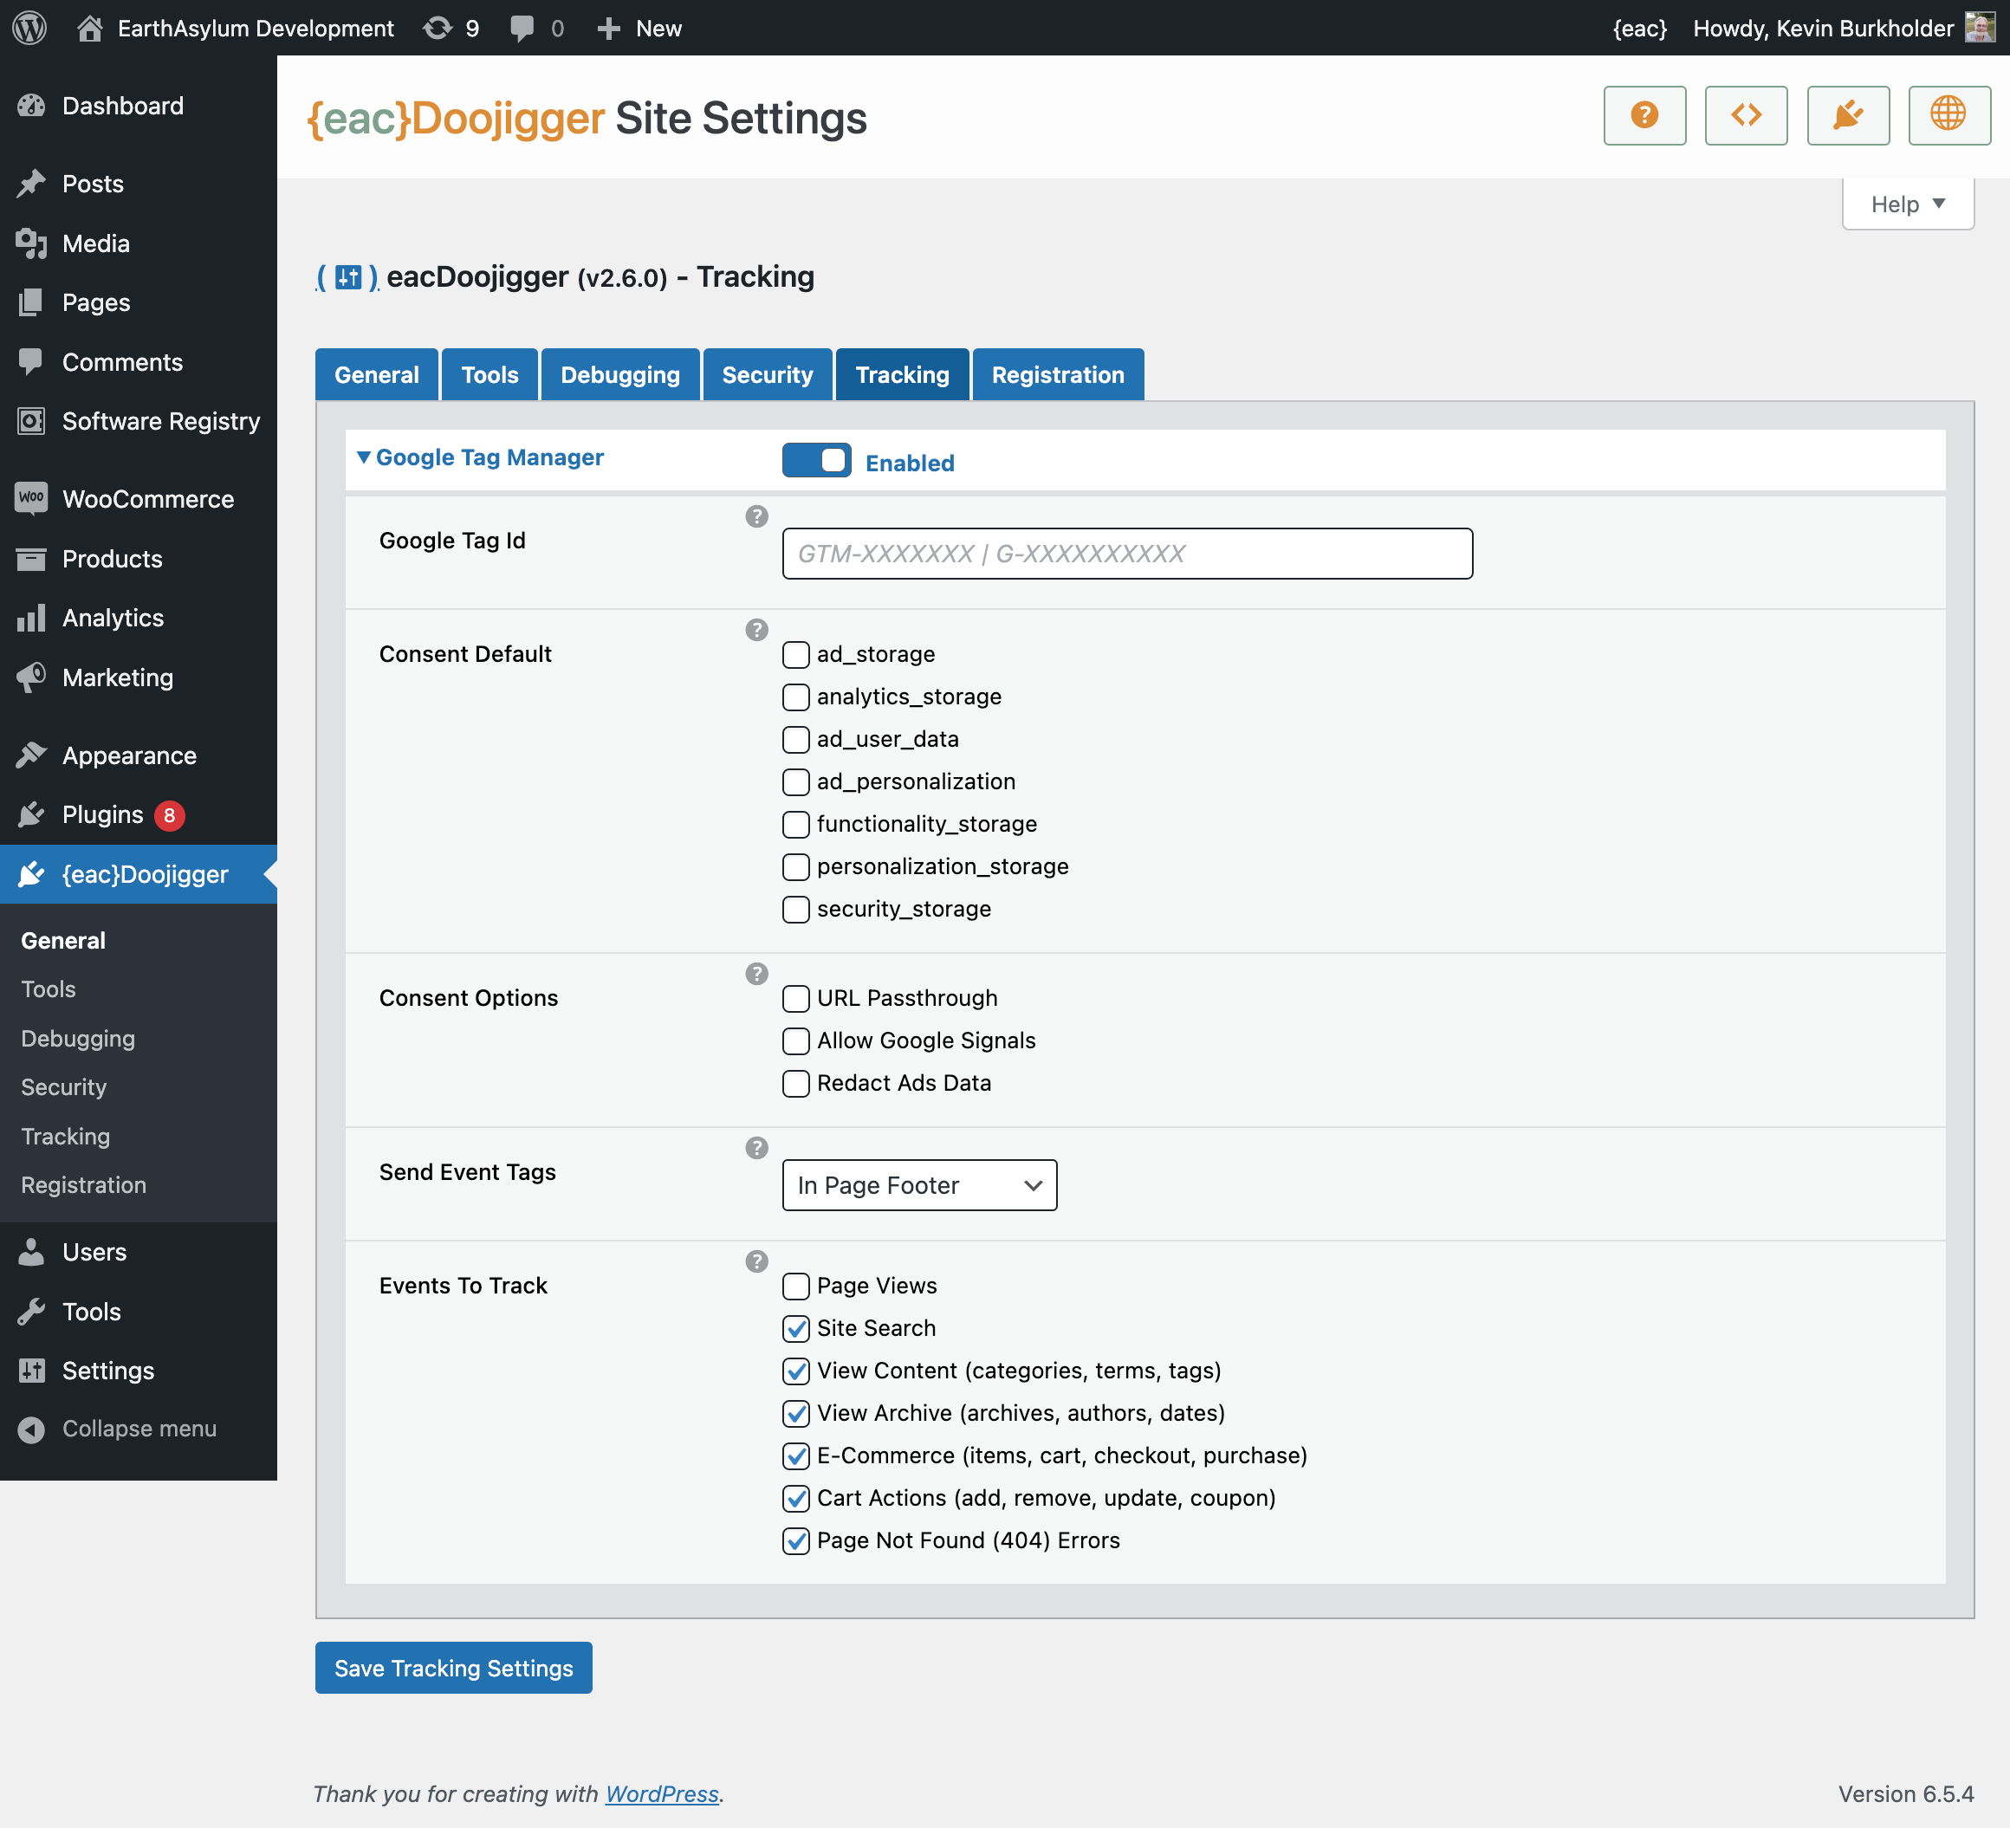
Task: Open the Send Event Tags dropdown
Action: click(x=918, y=1185)
